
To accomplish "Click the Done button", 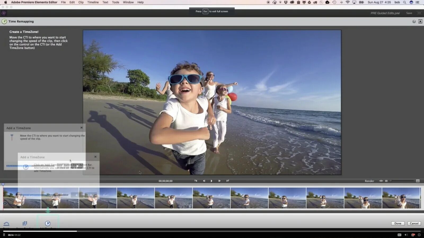I will (397, 223).
